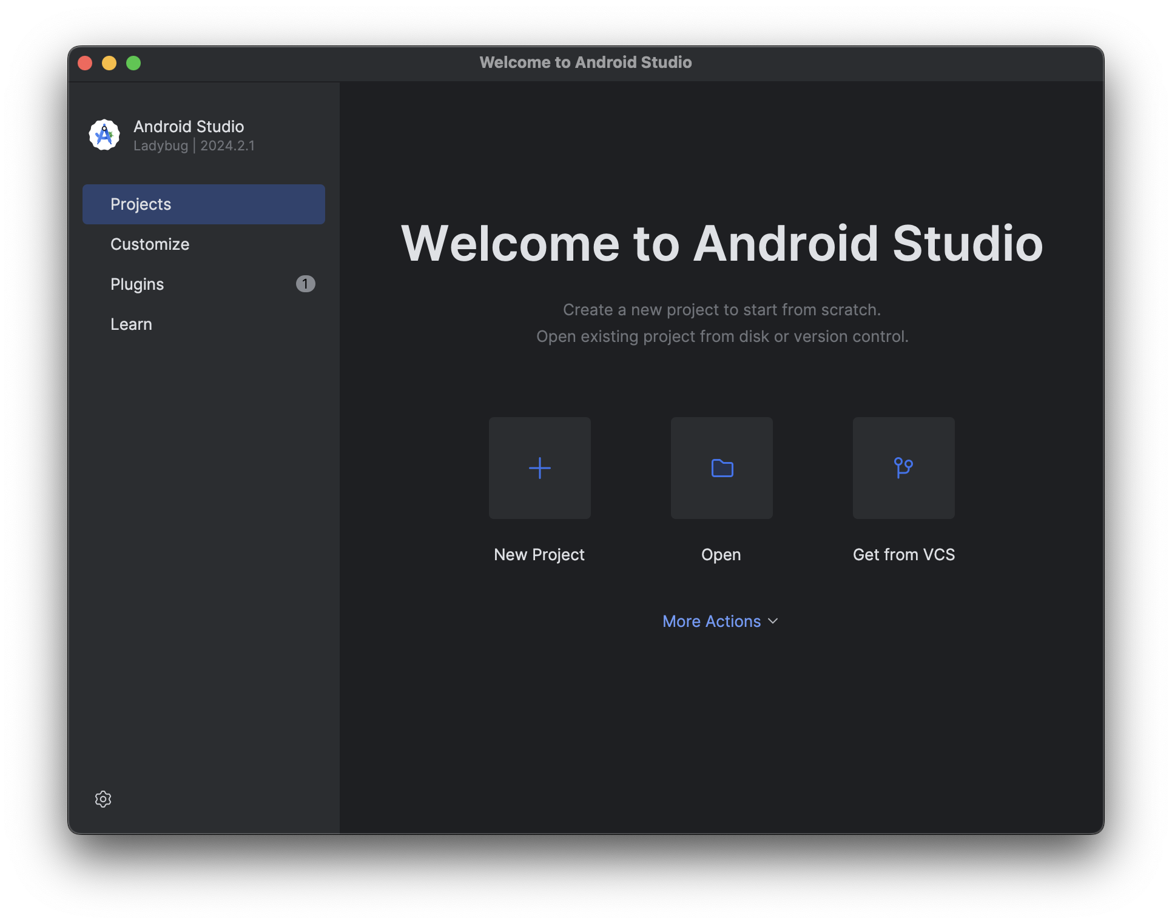Click the Get from VCS label
The height and width of the screenshot is (924, 1172).
coord(903,555)
